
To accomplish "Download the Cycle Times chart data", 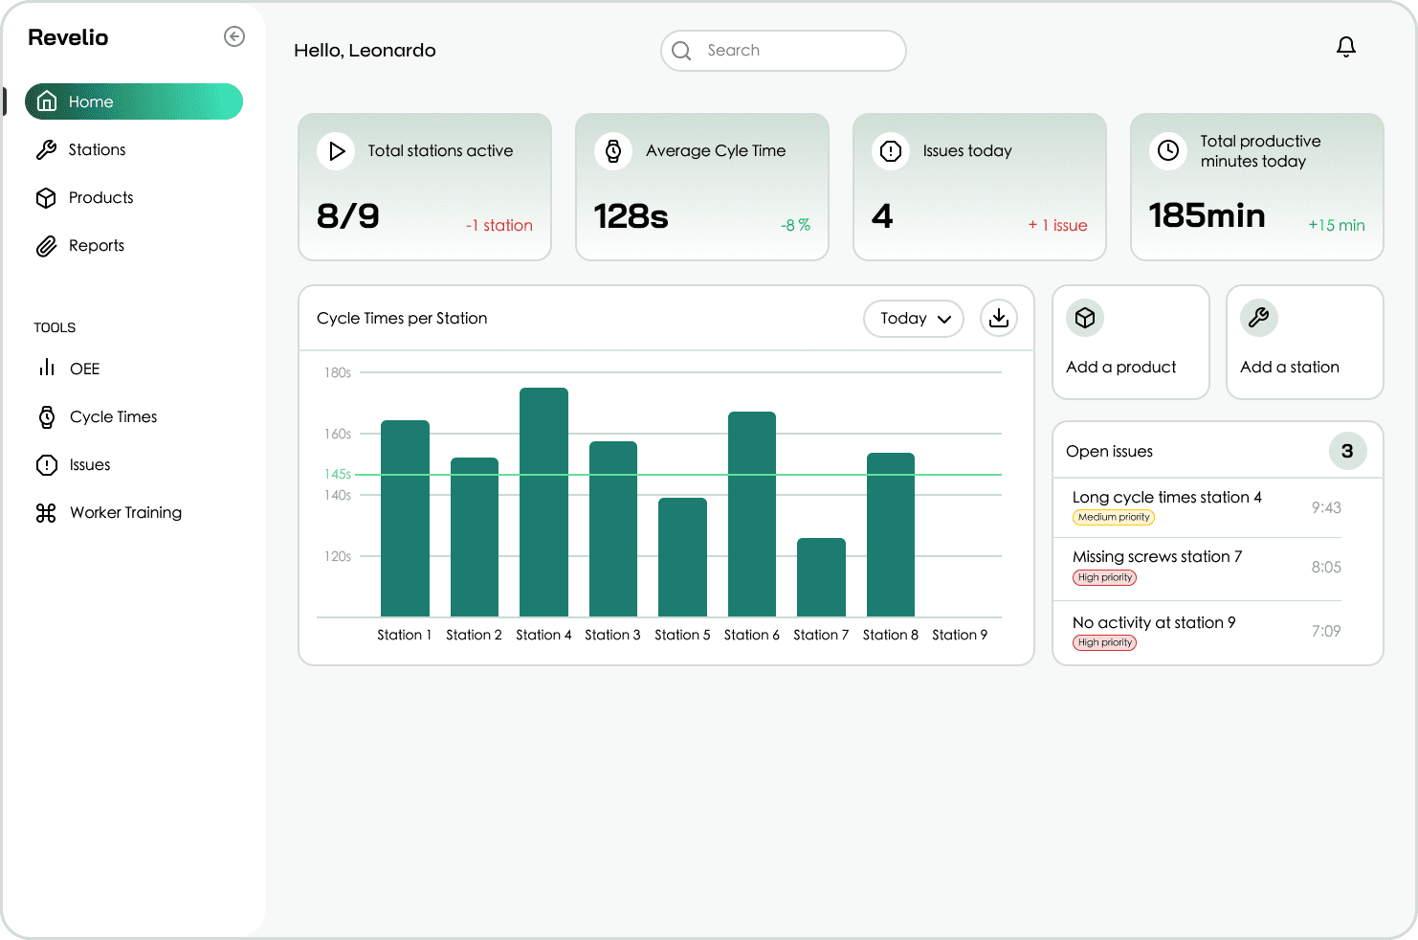I will [998, 318].
